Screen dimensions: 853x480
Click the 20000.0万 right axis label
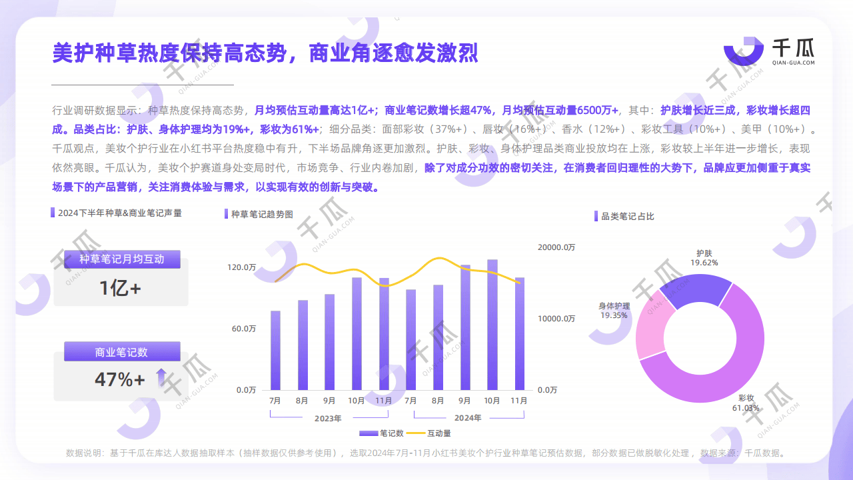coord(556,247)
